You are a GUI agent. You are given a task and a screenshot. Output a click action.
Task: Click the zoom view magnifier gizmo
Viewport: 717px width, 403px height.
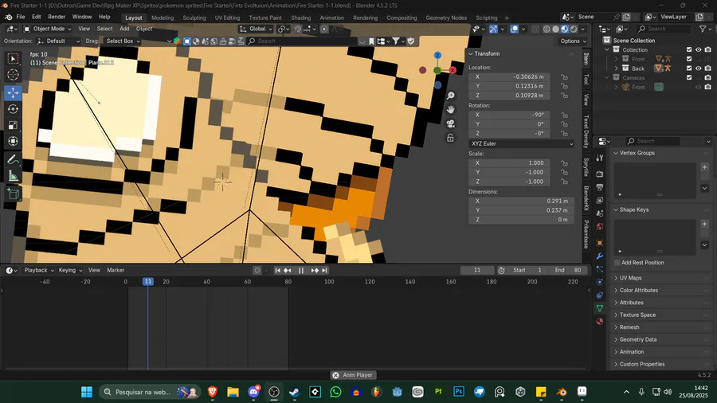[450, 95]
